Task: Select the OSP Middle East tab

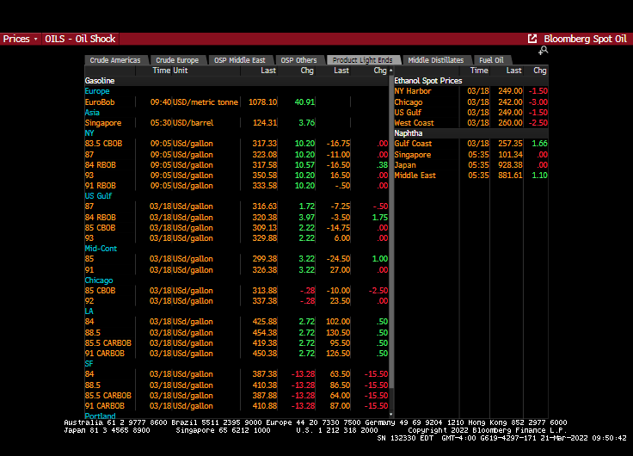Action: 240,60
